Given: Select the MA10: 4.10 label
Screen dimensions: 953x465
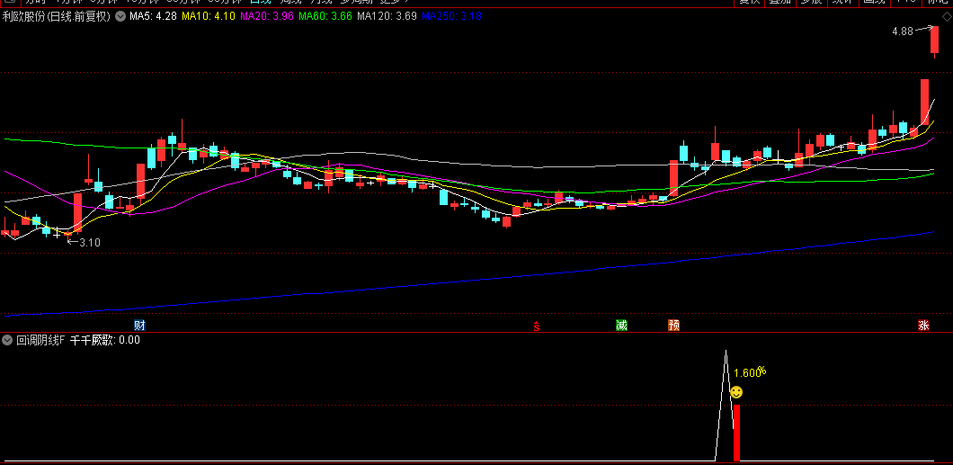Looking at the screenshot, I should (208, 16).
